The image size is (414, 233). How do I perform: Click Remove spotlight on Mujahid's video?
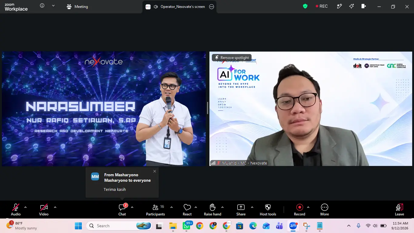pyautogui.click(x=232, y=58)
